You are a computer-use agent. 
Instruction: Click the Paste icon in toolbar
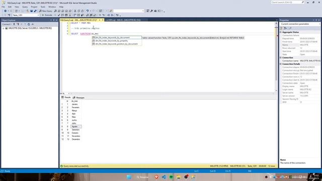pos(83,11)
